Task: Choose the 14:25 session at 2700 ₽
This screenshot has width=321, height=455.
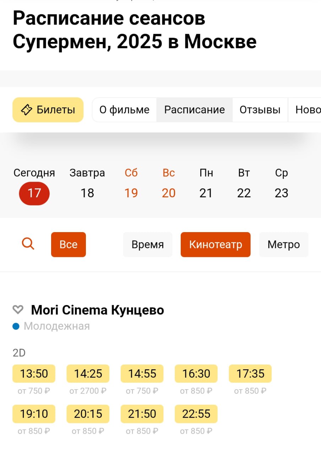Action: [88, 374]
